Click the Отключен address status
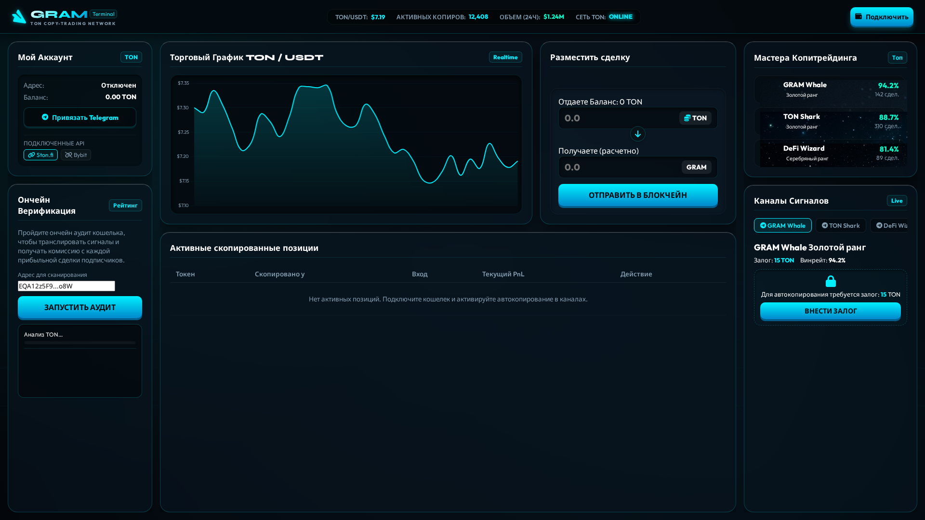The image size is (925, 520). (119, 85)
